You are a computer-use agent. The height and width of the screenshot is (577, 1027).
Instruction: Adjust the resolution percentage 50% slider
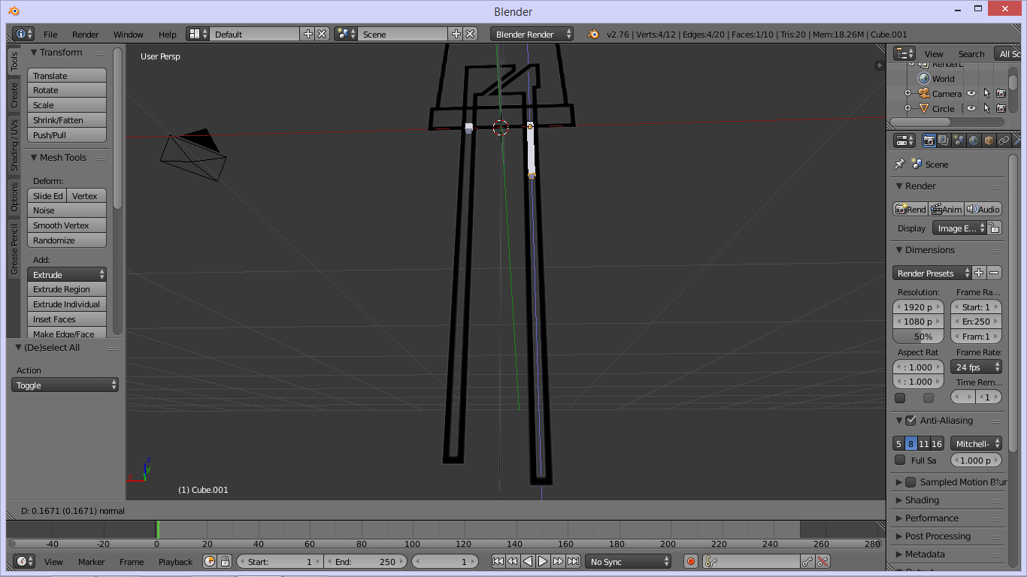click(x=918, y=336)
